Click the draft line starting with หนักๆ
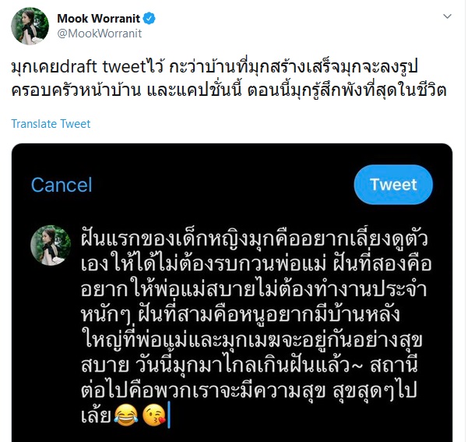 pos(241,314)
